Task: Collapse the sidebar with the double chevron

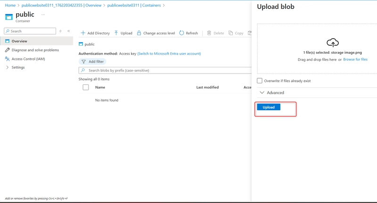Action: pos(69,31)
